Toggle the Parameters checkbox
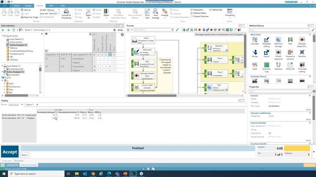Viewport: 316px width, 177px height. (x=192, y=10)
